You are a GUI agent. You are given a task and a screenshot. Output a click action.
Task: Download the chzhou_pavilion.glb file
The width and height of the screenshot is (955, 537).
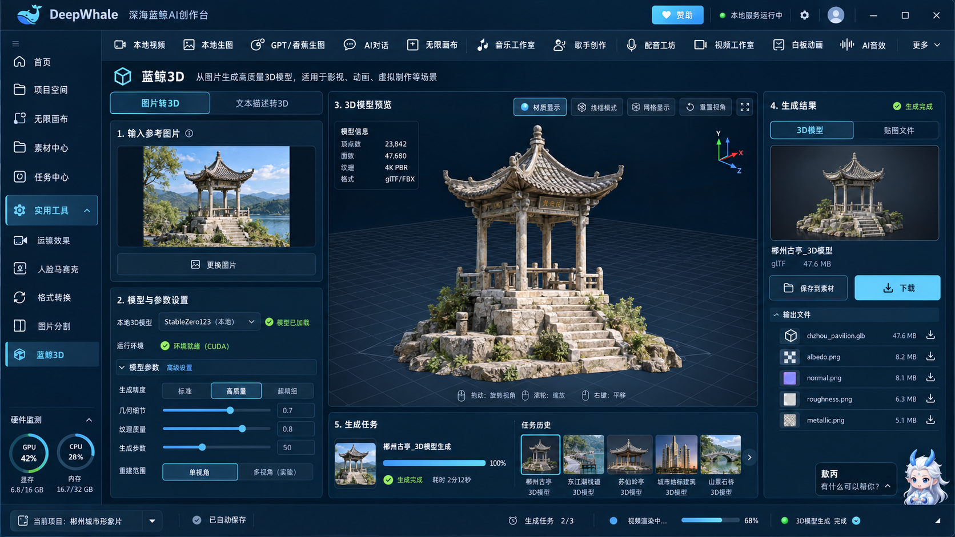tap(930, 336)
